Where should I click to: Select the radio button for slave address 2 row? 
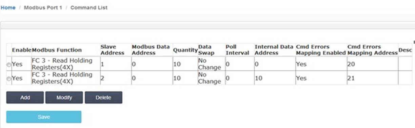9,78
